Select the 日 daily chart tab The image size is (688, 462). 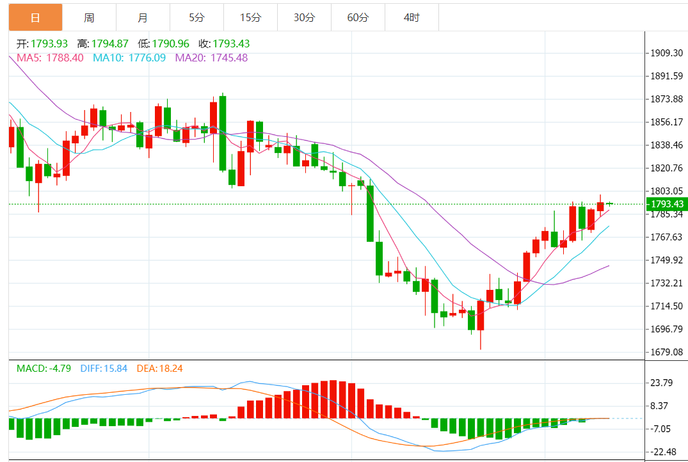tap(36, 17)
